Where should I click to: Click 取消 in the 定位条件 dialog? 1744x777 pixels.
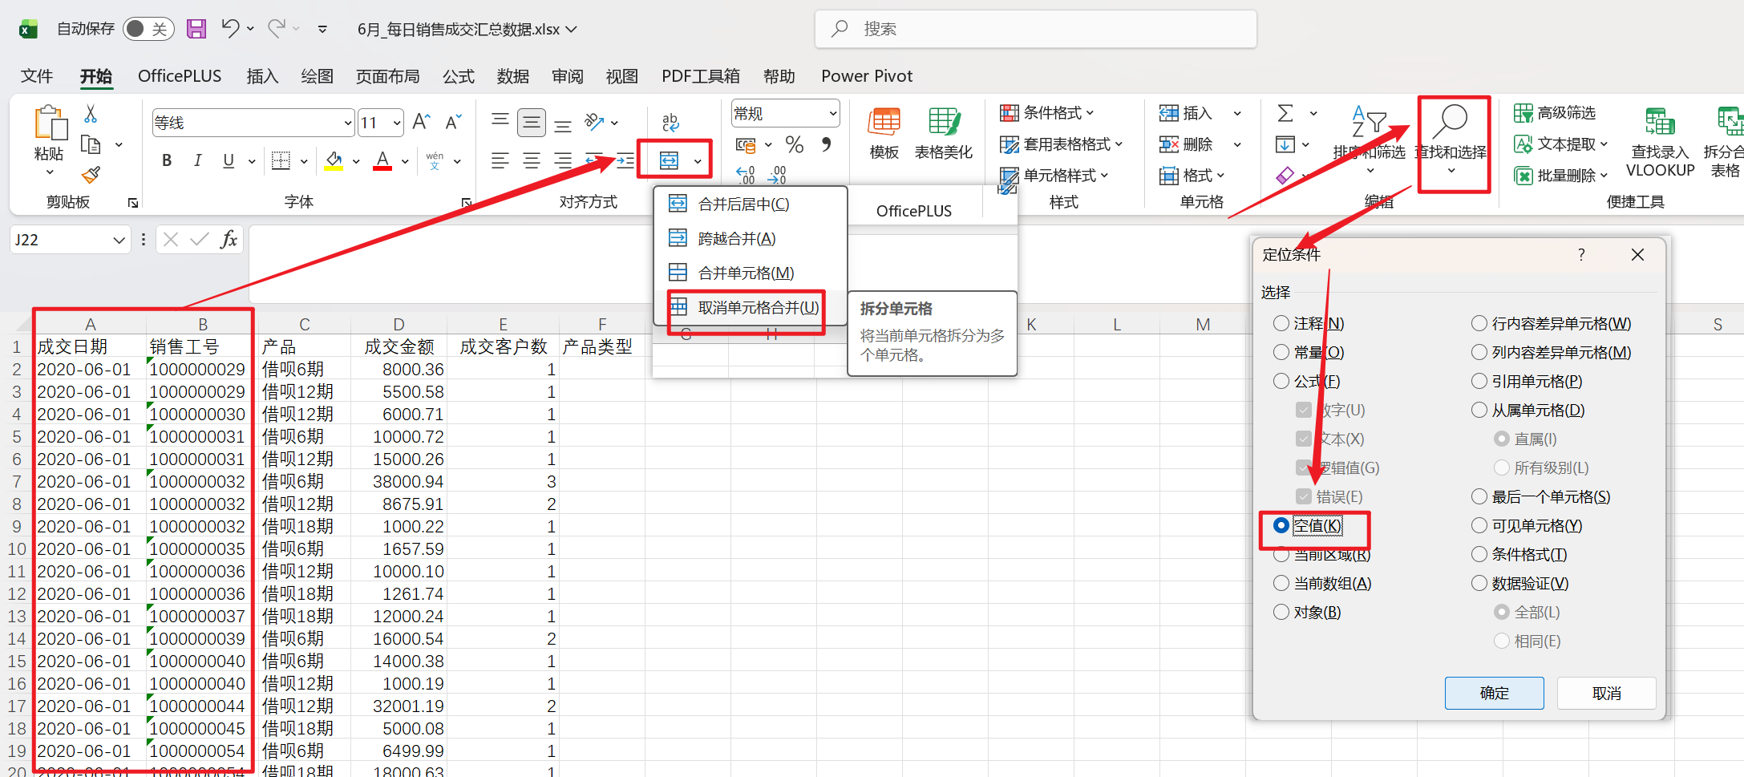pyautogui.click(x=1606, y=693)
